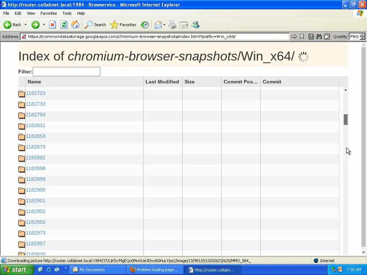Click the Mail envelope icon
367x275 pixels.
[x=158, y=25]
